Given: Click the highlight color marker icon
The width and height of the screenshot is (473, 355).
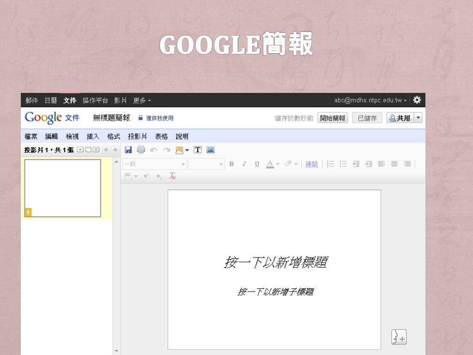Looking at the screenshot, I should point(288,164).
